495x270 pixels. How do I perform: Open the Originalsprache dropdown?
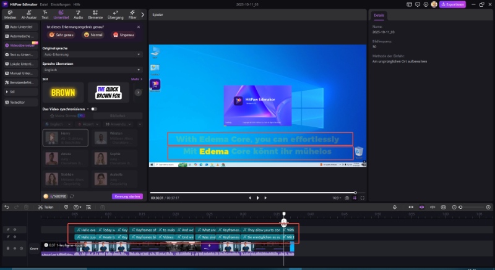[92, 54]
